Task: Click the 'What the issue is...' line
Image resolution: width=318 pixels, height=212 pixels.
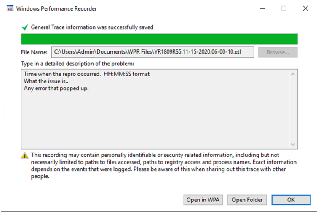Action: coord(47,81)
